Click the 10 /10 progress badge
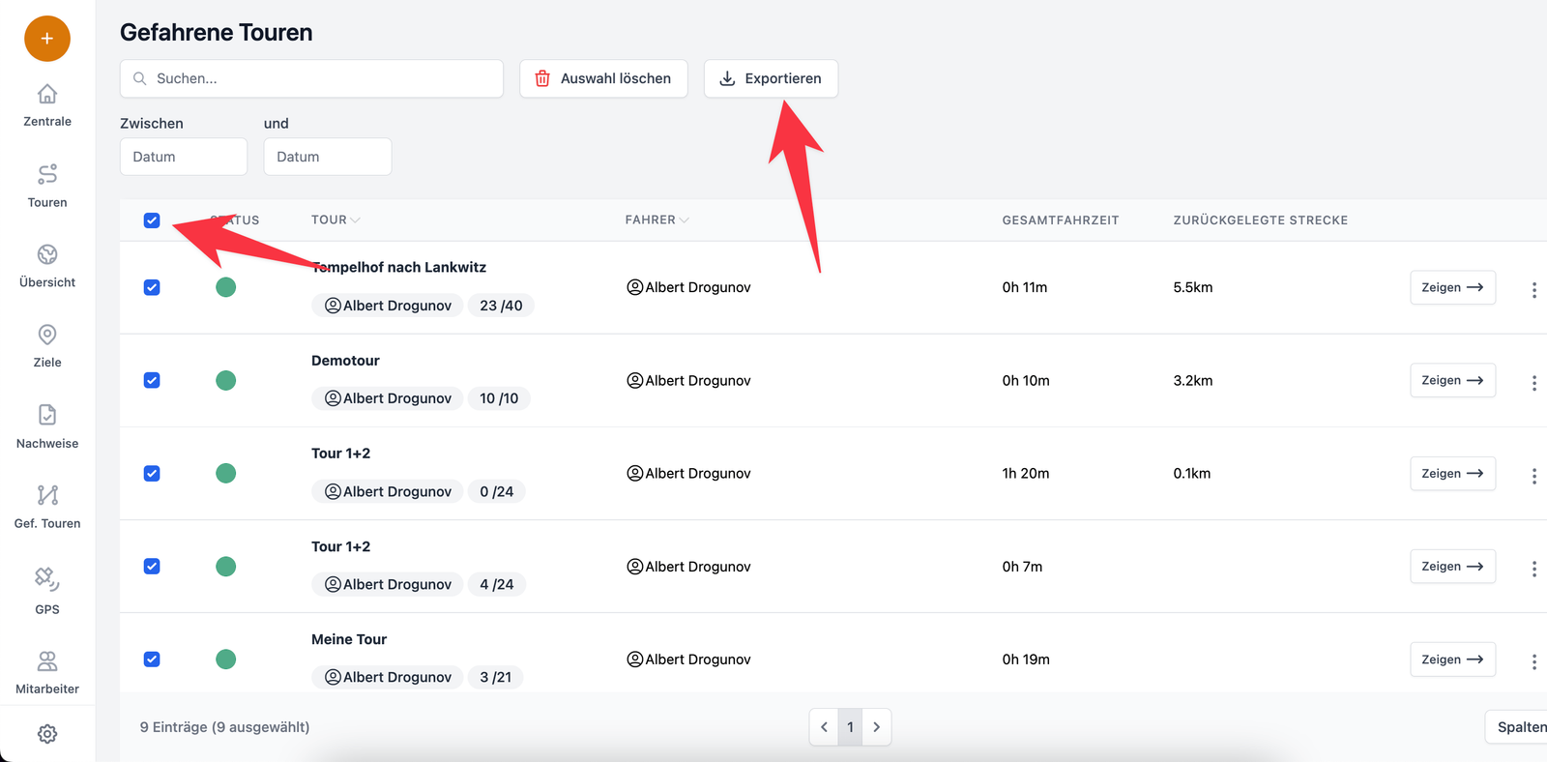Viewport: 1547px width, 762px height. [x=499, y=398]
